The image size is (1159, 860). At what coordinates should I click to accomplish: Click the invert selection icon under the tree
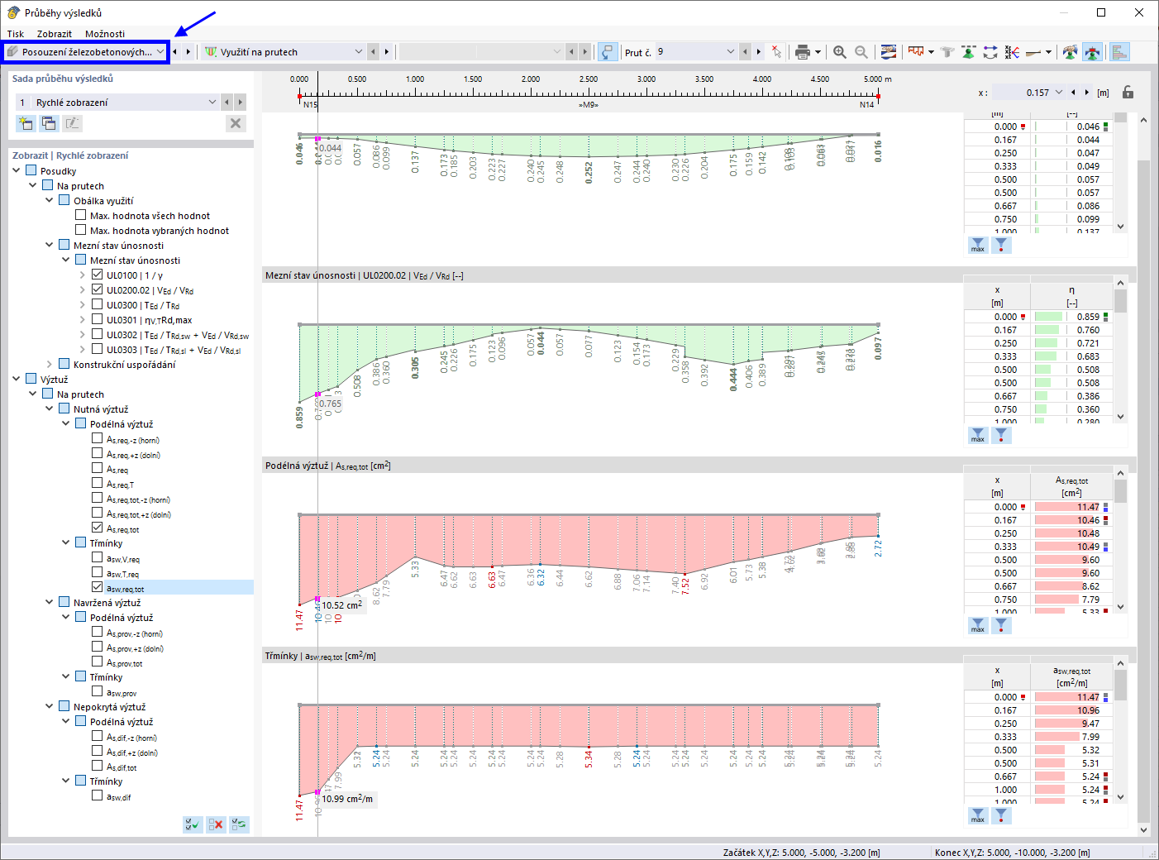pos(239,824)
